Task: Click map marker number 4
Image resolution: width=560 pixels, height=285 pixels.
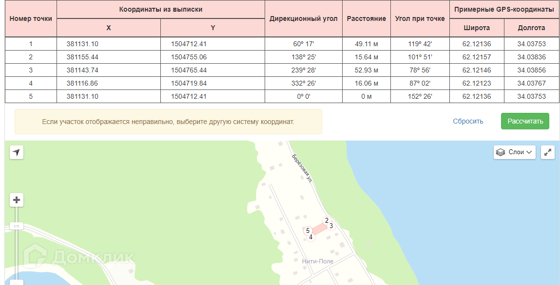Action: point(311,237)
